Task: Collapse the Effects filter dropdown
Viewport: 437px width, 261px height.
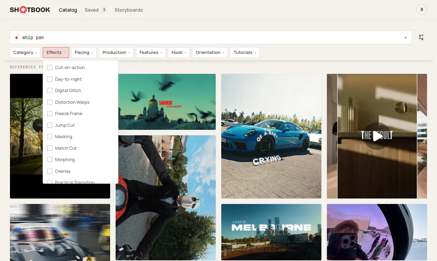Action: pyautogui.click(x=56, y=53)
